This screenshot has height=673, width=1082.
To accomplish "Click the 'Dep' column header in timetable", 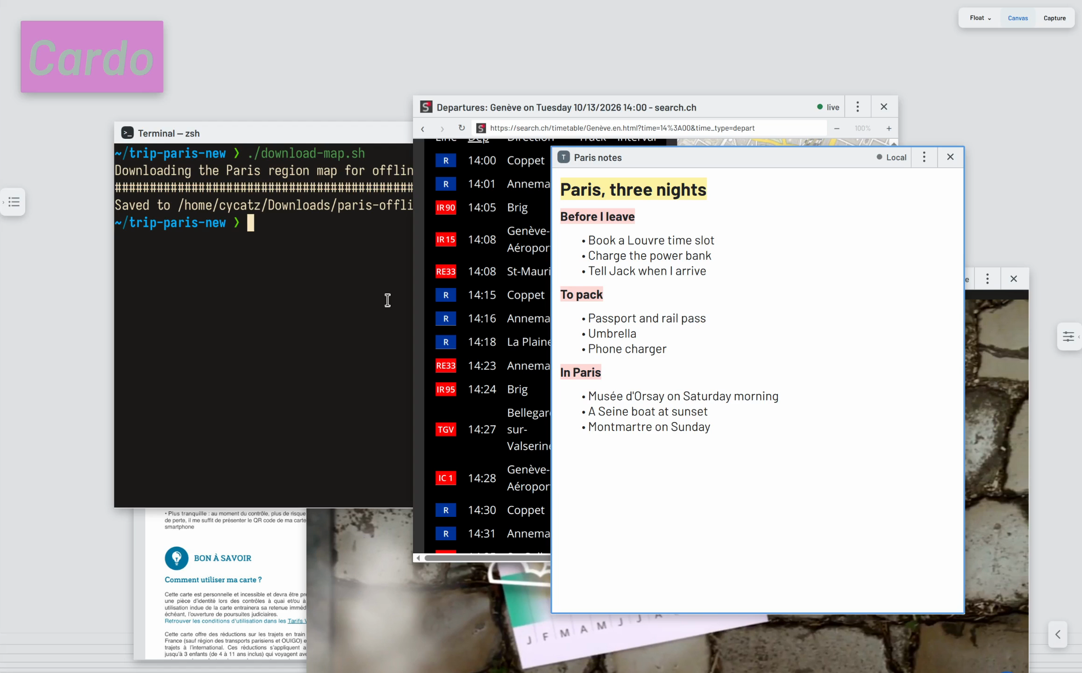I will (x=478, y=140).
